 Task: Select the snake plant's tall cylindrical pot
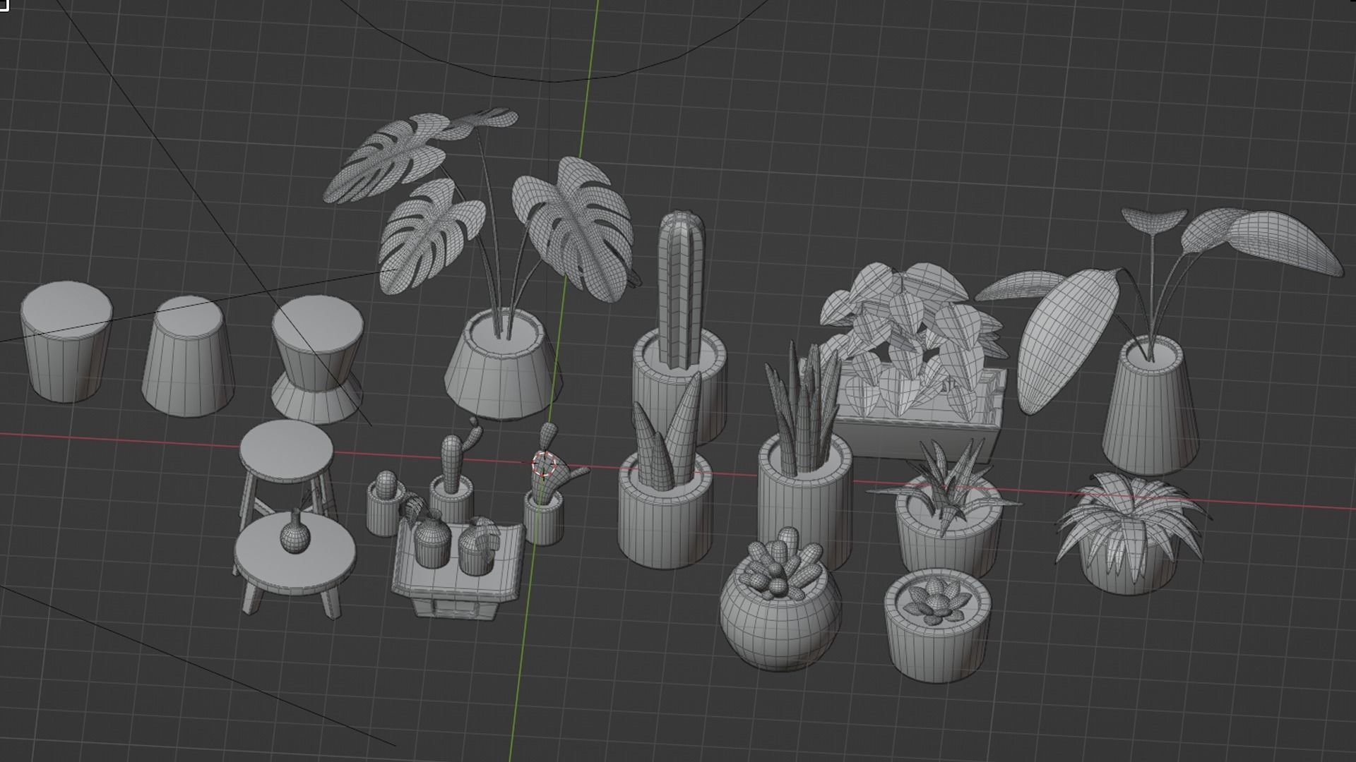[805, 504]
